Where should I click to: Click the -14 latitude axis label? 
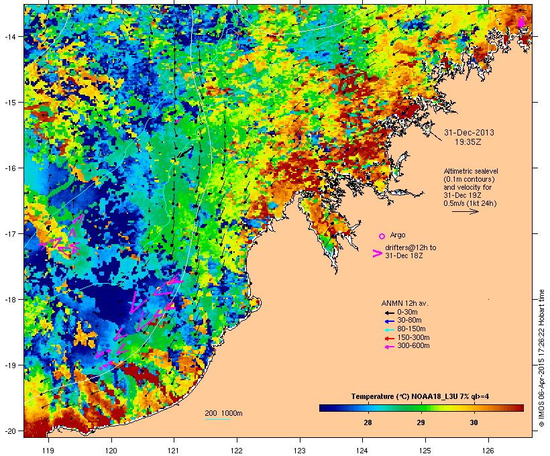pos(9,36)
